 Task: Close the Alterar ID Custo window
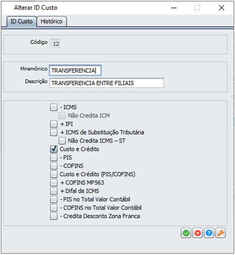pyautogui.click(x=222, y=7)
